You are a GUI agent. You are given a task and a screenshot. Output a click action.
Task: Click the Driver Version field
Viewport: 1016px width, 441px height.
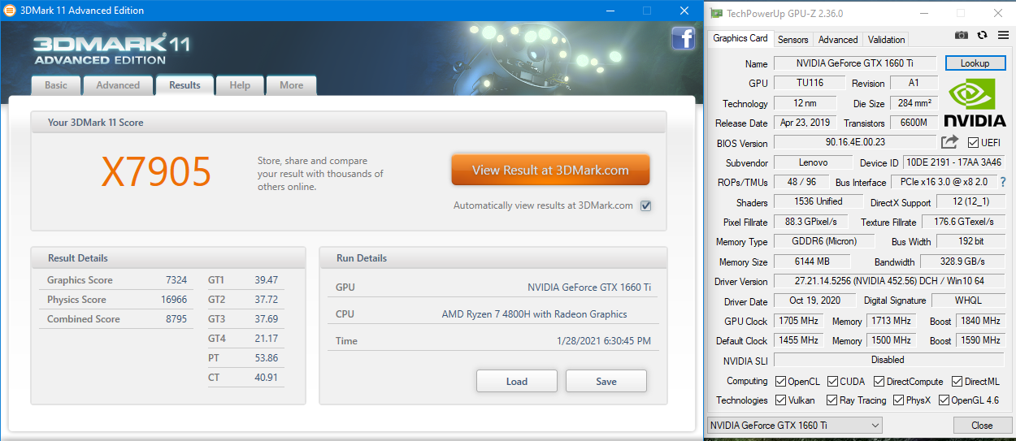click(x=888, y=281)
